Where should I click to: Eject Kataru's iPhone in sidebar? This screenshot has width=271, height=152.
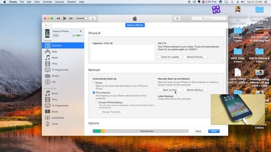point(80,31)
